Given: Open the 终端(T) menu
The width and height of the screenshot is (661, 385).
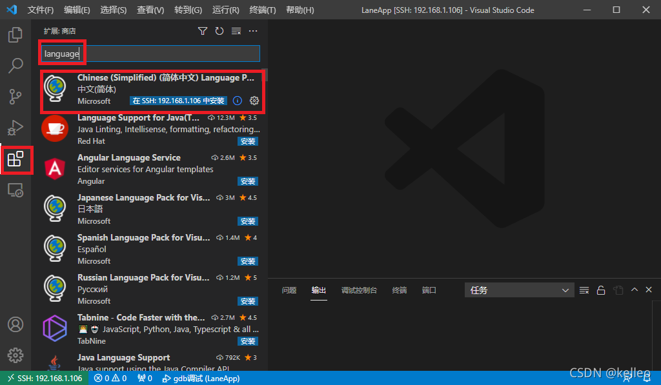Looking at the screenshot, I should tap(263, 10).
